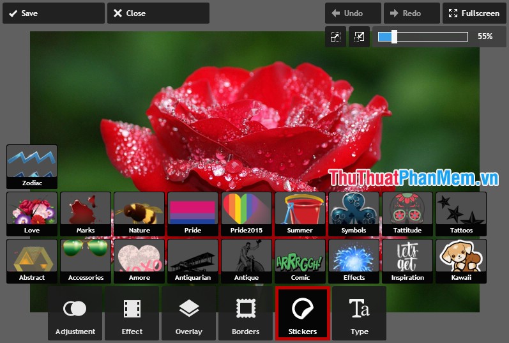Screen dimensions: 509x343
Task: Switch to the Effect tool
Action: [x=132, y=314]
